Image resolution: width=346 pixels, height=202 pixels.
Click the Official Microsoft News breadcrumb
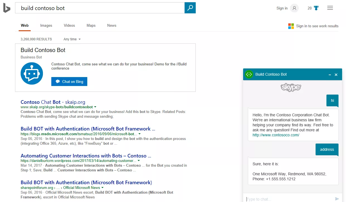pyautogui.click(x=81, y=188)
